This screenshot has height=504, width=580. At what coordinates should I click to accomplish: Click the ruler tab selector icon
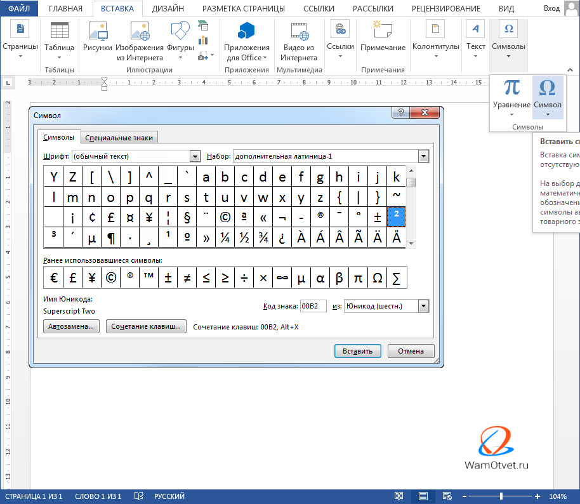(8, 83)
